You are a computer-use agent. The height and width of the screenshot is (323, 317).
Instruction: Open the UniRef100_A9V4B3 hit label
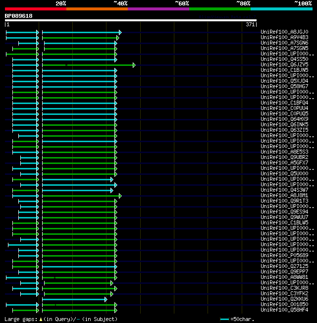tap(284, 38)
